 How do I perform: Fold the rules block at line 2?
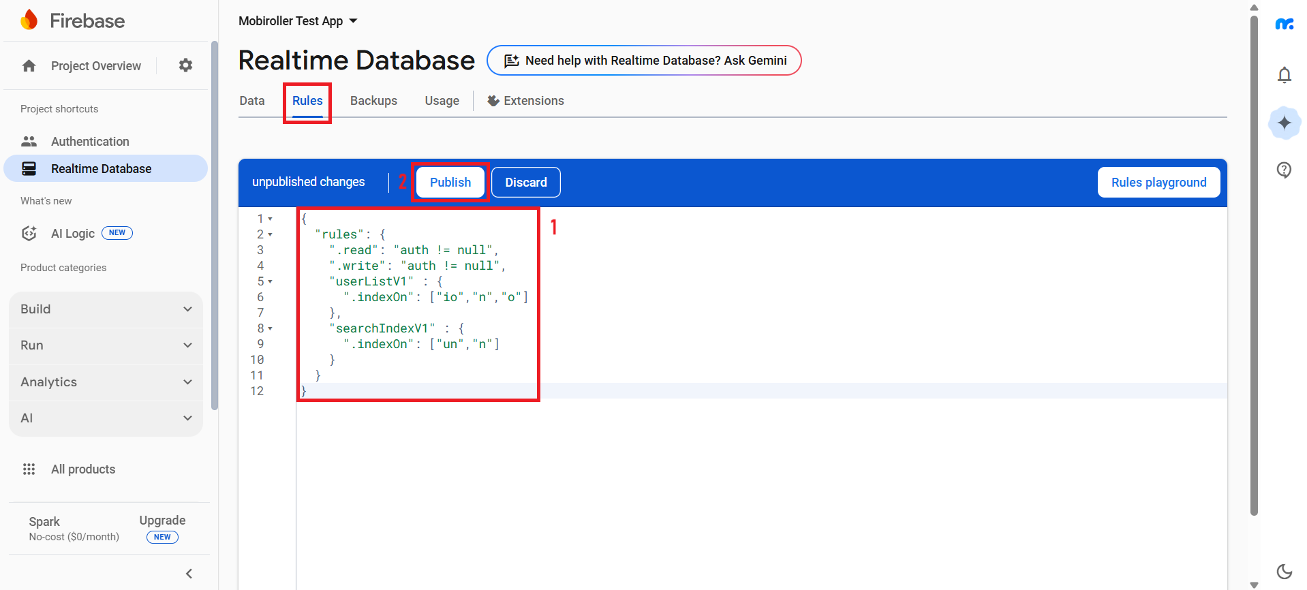[x=271, y=235]
